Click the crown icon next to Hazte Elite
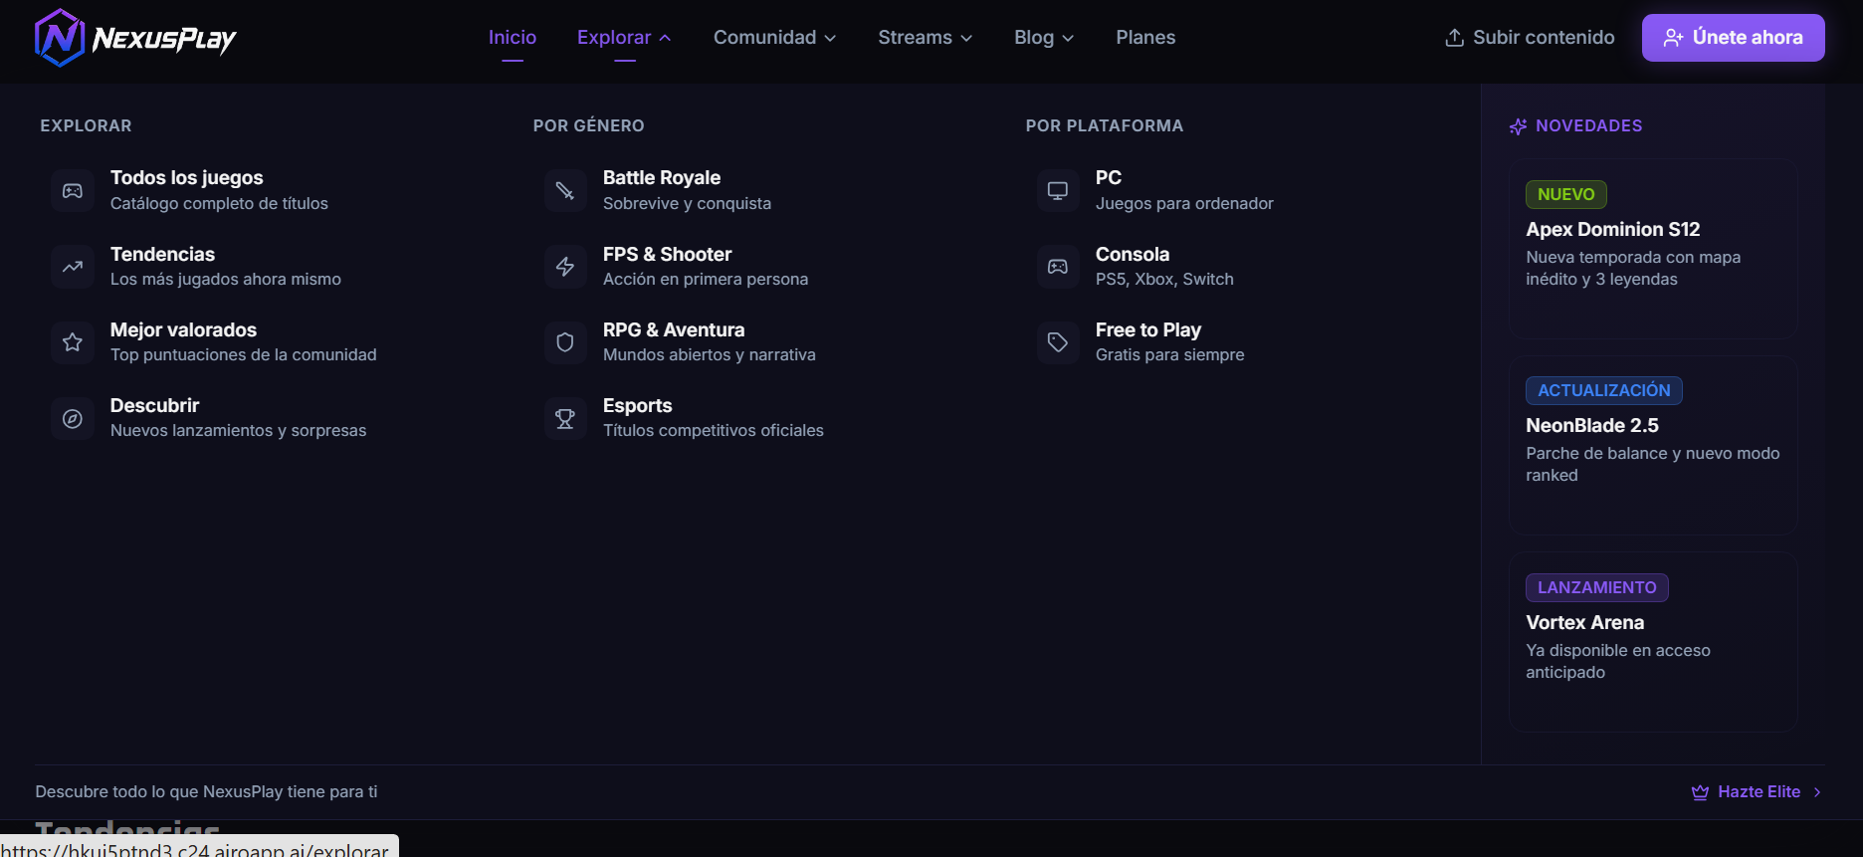This screenshot has width=1863, height=857. click(x=1700, y=792)
